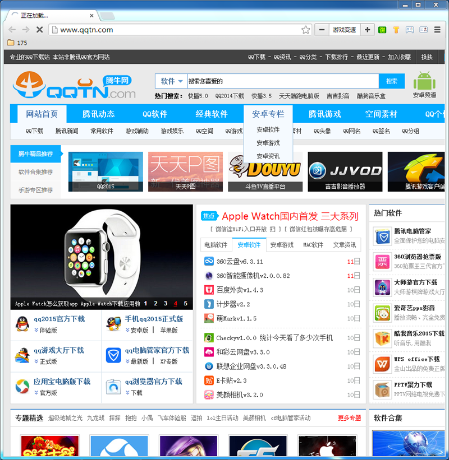Screen dimensions: 449x460
Task: Open the 下载排行 top link
Action: 336,57
